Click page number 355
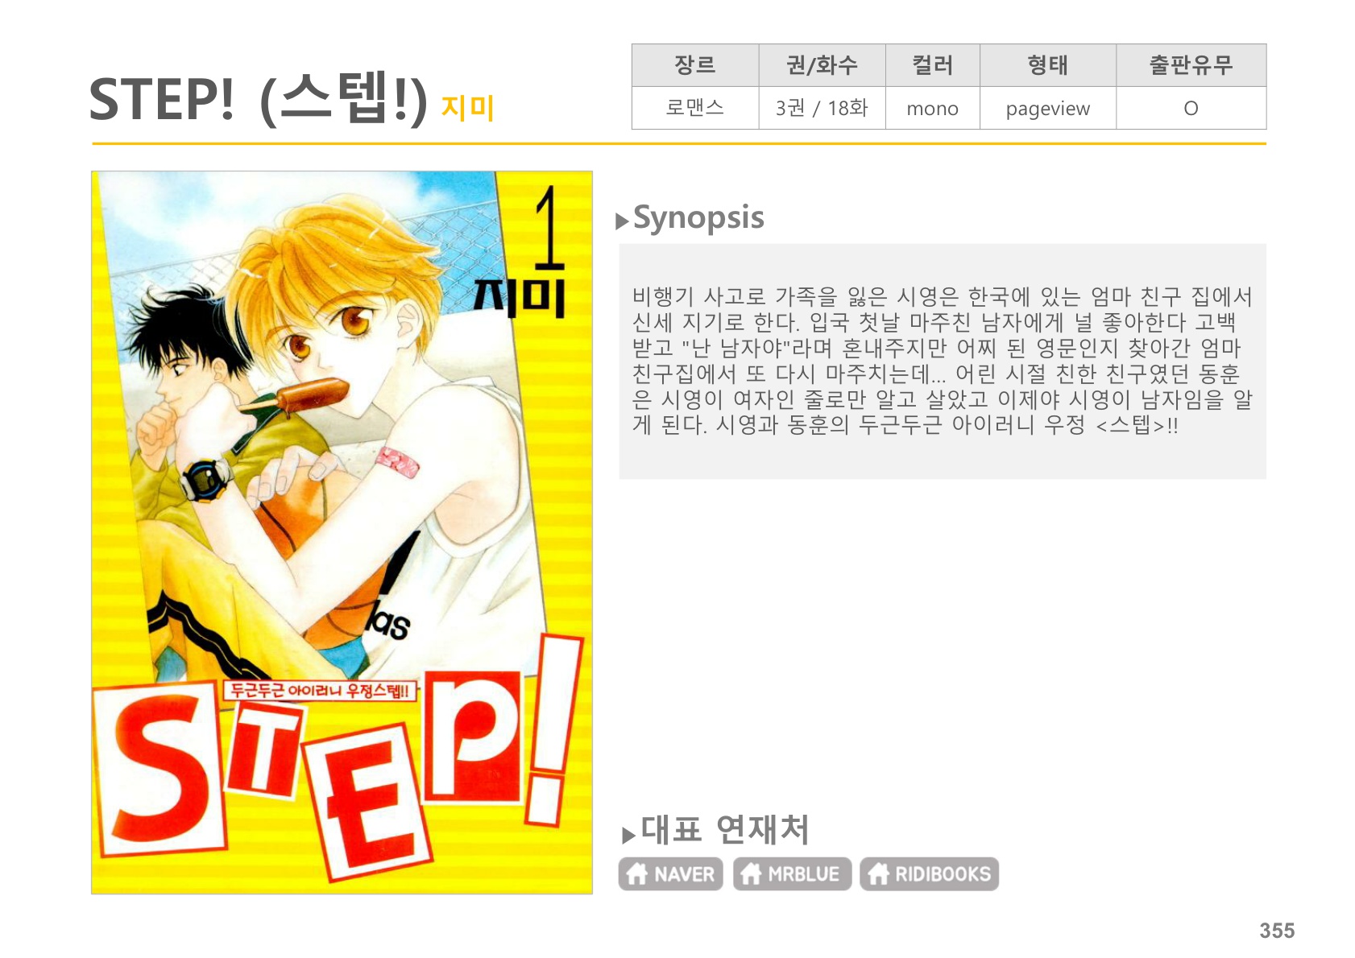 click(1277, 931)
